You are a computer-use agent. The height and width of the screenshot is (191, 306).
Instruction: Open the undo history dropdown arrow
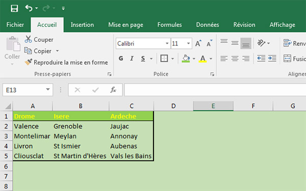(37, 8)
